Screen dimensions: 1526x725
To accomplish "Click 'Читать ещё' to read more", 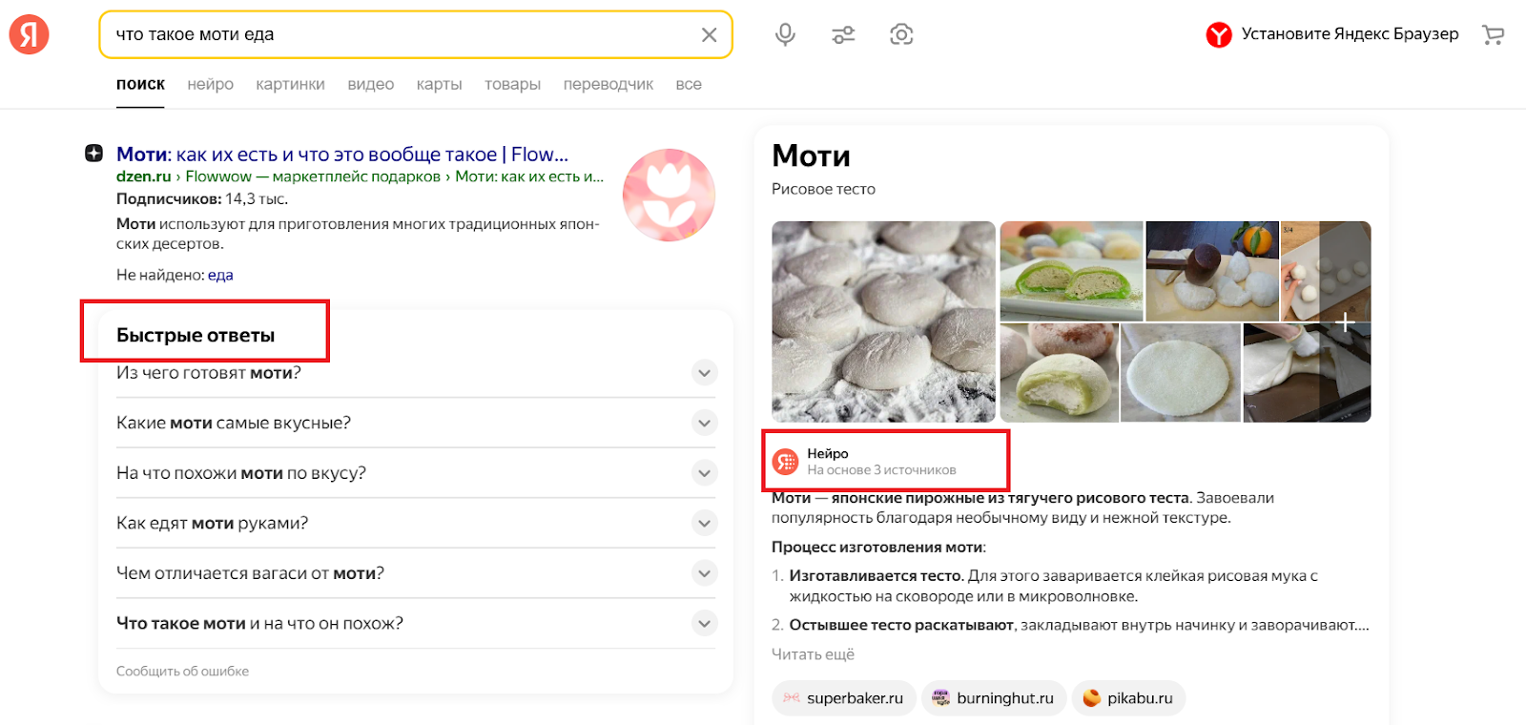I will (x=813, y=654).
